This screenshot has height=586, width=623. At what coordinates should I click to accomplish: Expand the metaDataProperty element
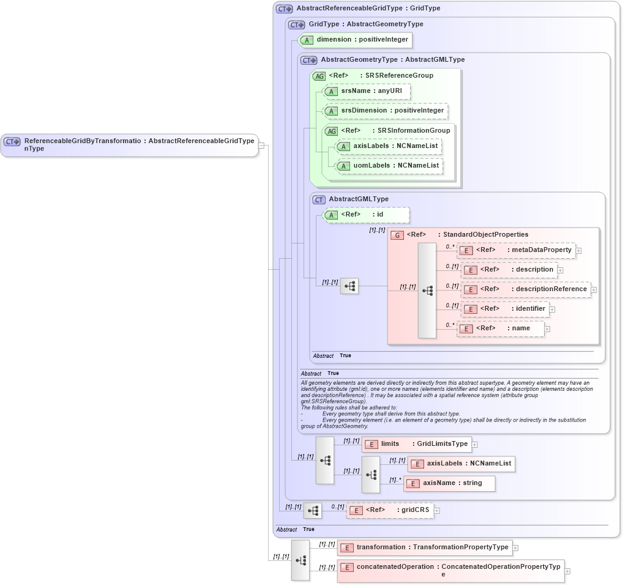(579, 251)
